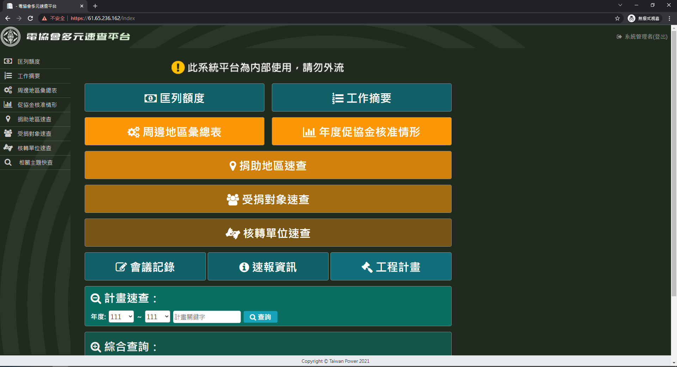Click the 此系統平台為內部使用，請勿外流 notice text

point(266,67)
